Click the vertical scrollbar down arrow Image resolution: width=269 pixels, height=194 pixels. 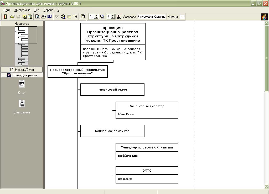coord(266,186)
